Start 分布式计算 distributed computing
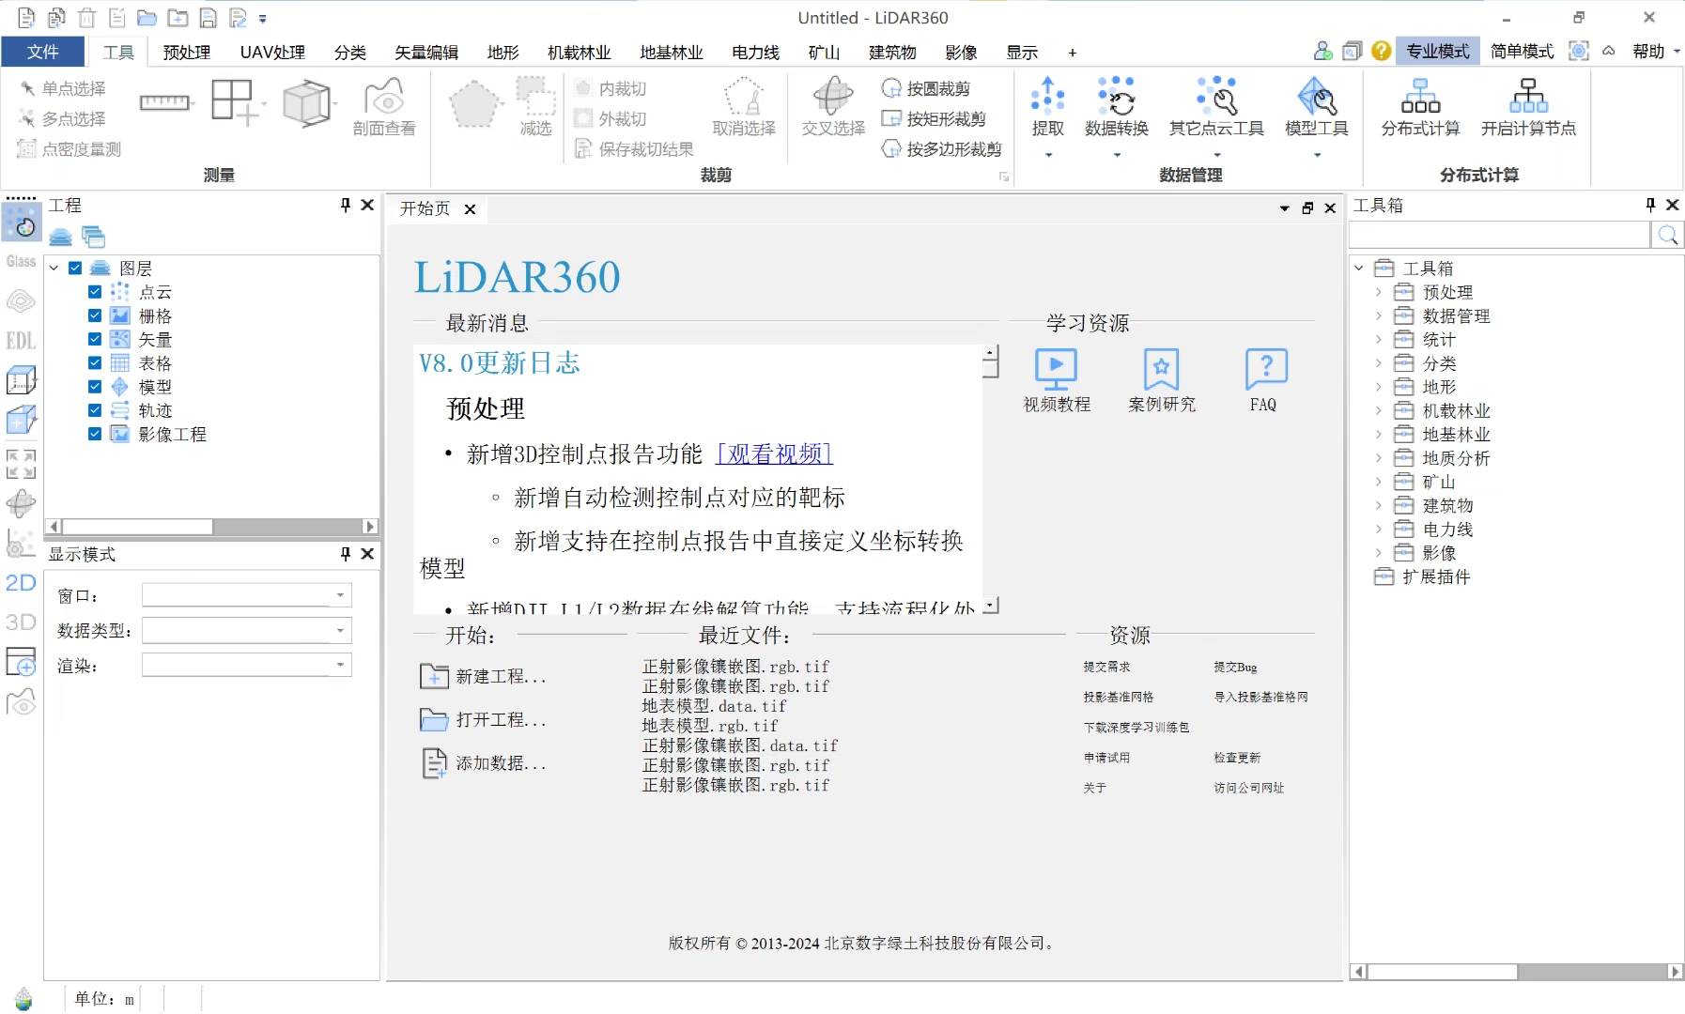Image resolution: width=1685 pixels, height=1014 pixels. pos(1420,108)
